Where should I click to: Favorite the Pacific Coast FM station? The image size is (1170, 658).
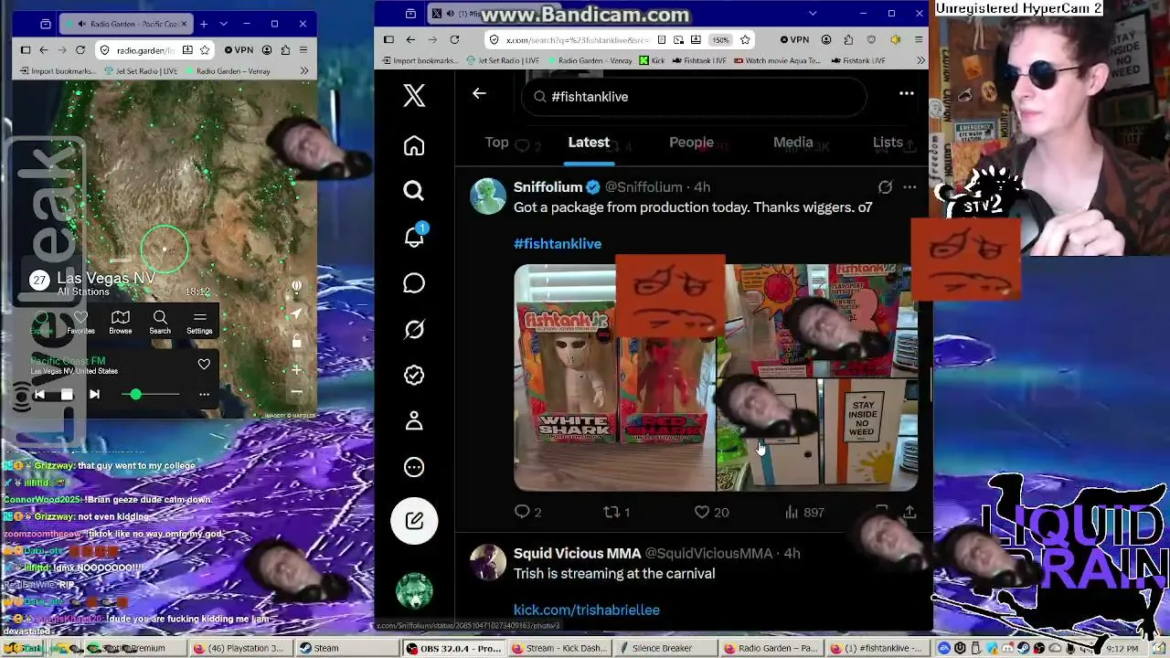[204, 364]
